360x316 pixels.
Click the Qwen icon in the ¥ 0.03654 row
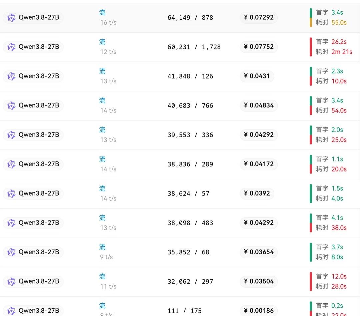point(11,252)
